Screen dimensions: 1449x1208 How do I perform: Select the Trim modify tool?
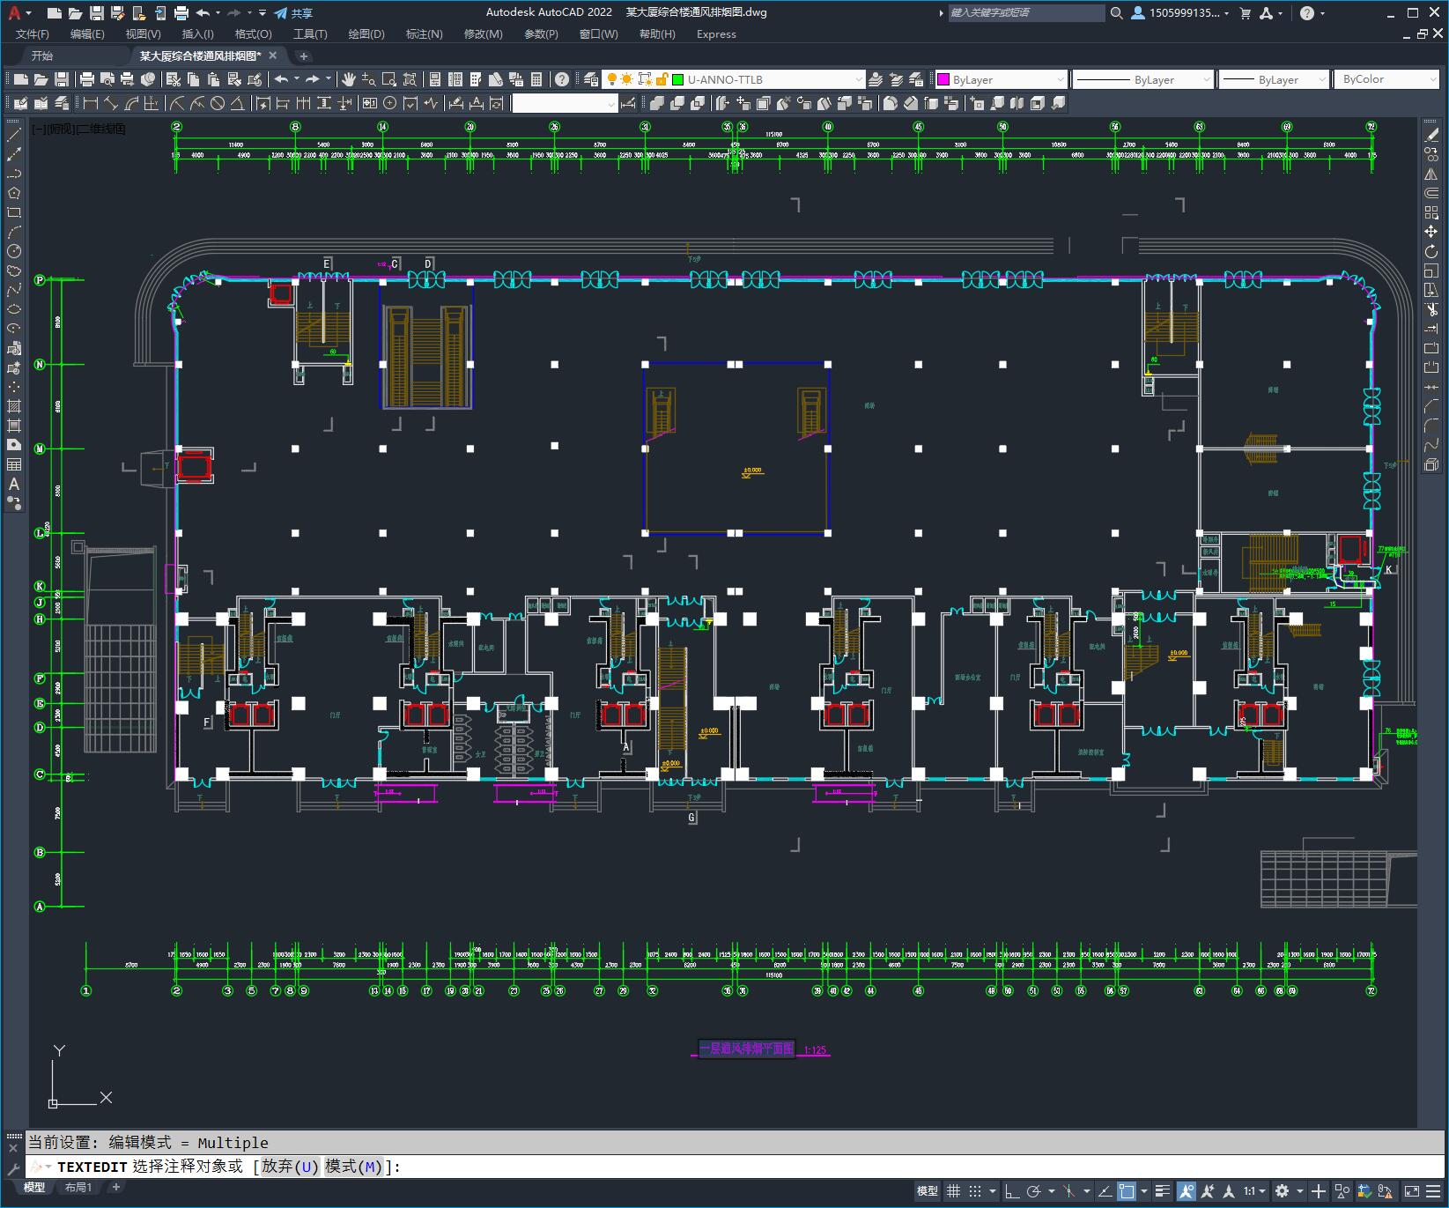(x=1431, y=309)
